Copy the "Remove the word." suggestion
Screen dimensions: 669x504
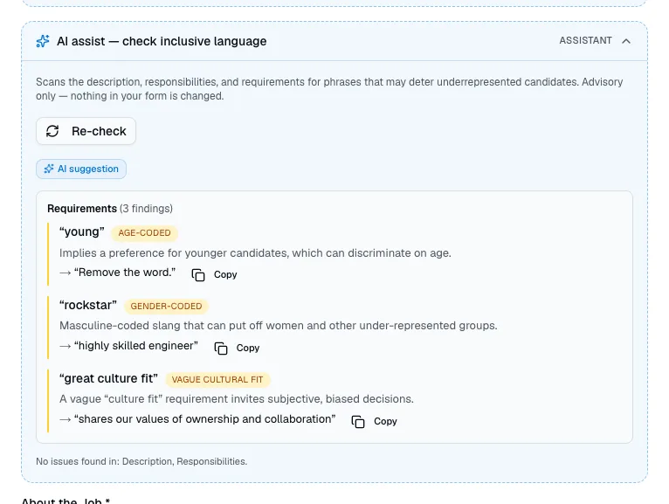coord(214,274)
